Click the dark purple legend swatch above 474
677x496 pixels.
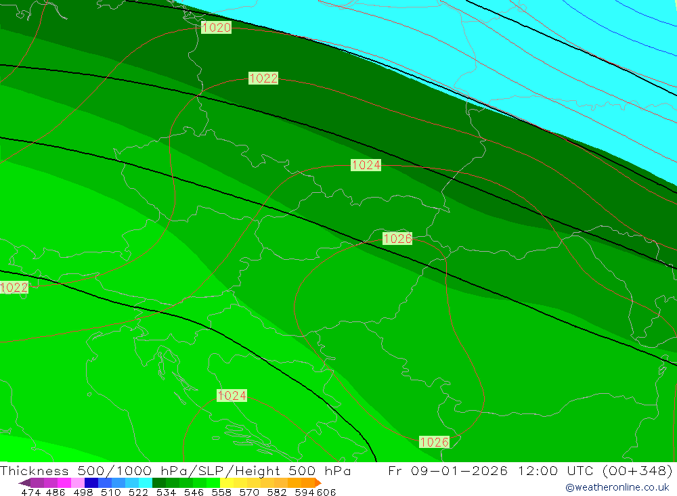coord(37,482)
